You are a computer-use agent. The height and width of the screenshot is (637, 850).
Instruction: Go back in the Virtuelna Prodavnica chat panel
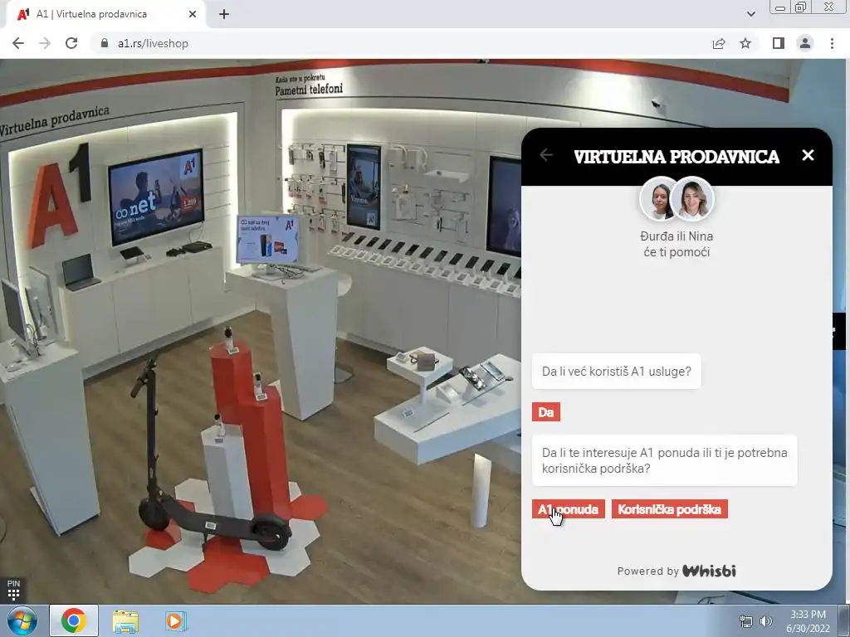tap(546, 155)
